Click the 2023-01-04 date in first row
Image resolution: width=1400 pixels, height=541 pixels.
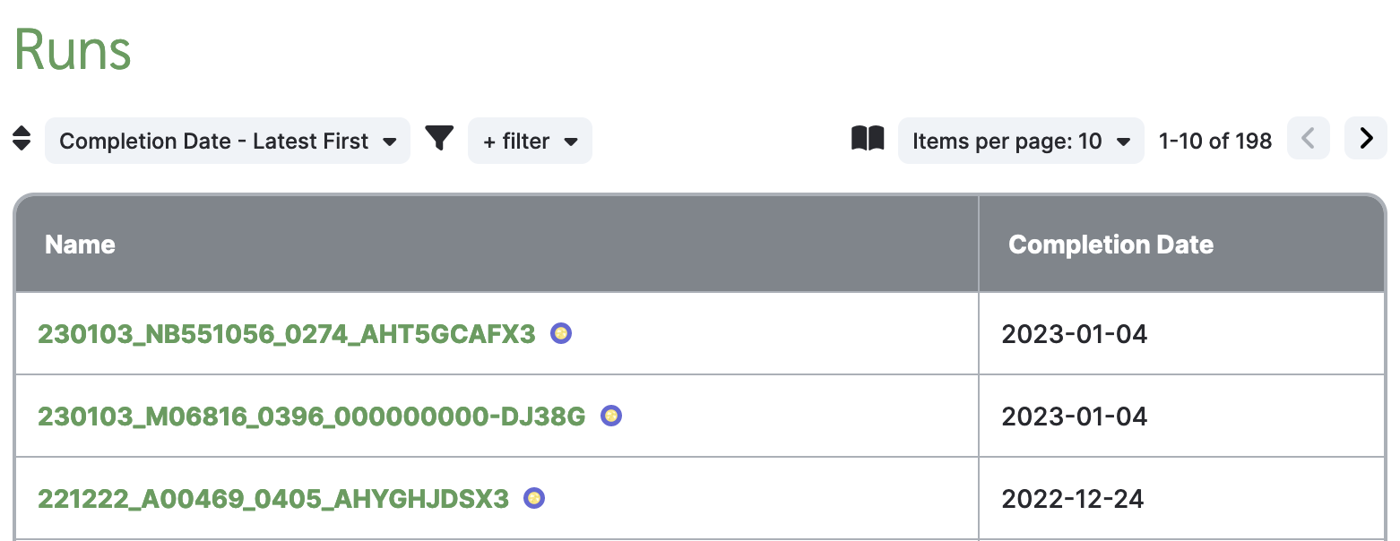click(x=1074, y=334)
